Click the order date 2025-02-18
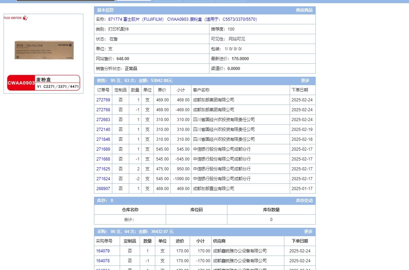Image resolution: width=409 pixels, height=270 pixels. tap(302, 139)
